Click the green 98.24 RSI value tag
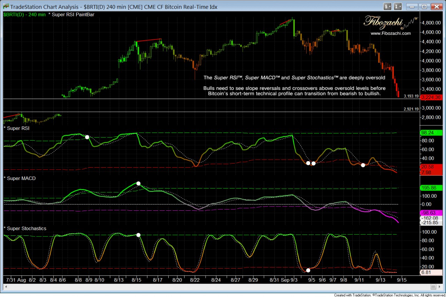The image size is (446, 297). click(x=431, y=133)
